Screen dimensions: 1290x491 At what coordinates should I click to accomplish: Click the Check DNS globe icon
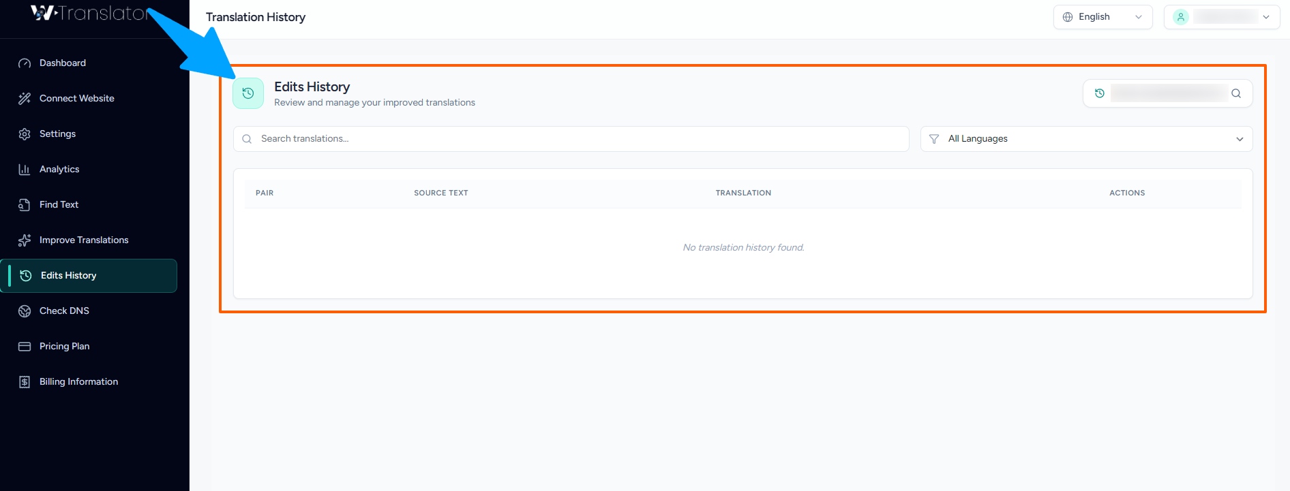pyautogui.click(x=25, y=311)
